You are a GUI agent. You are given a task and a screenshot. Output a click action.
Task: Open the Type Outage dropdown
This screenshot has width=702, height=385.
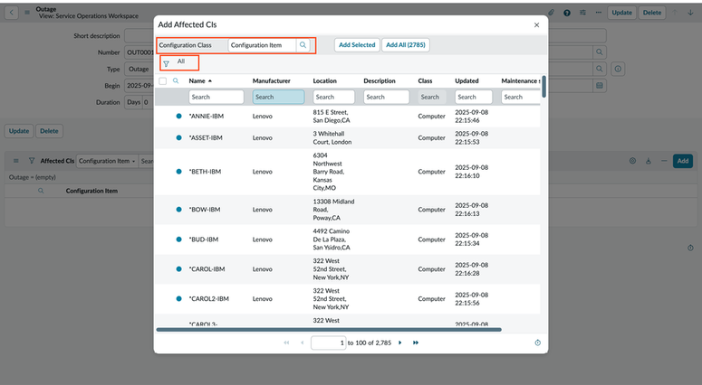tap(139, 70)
